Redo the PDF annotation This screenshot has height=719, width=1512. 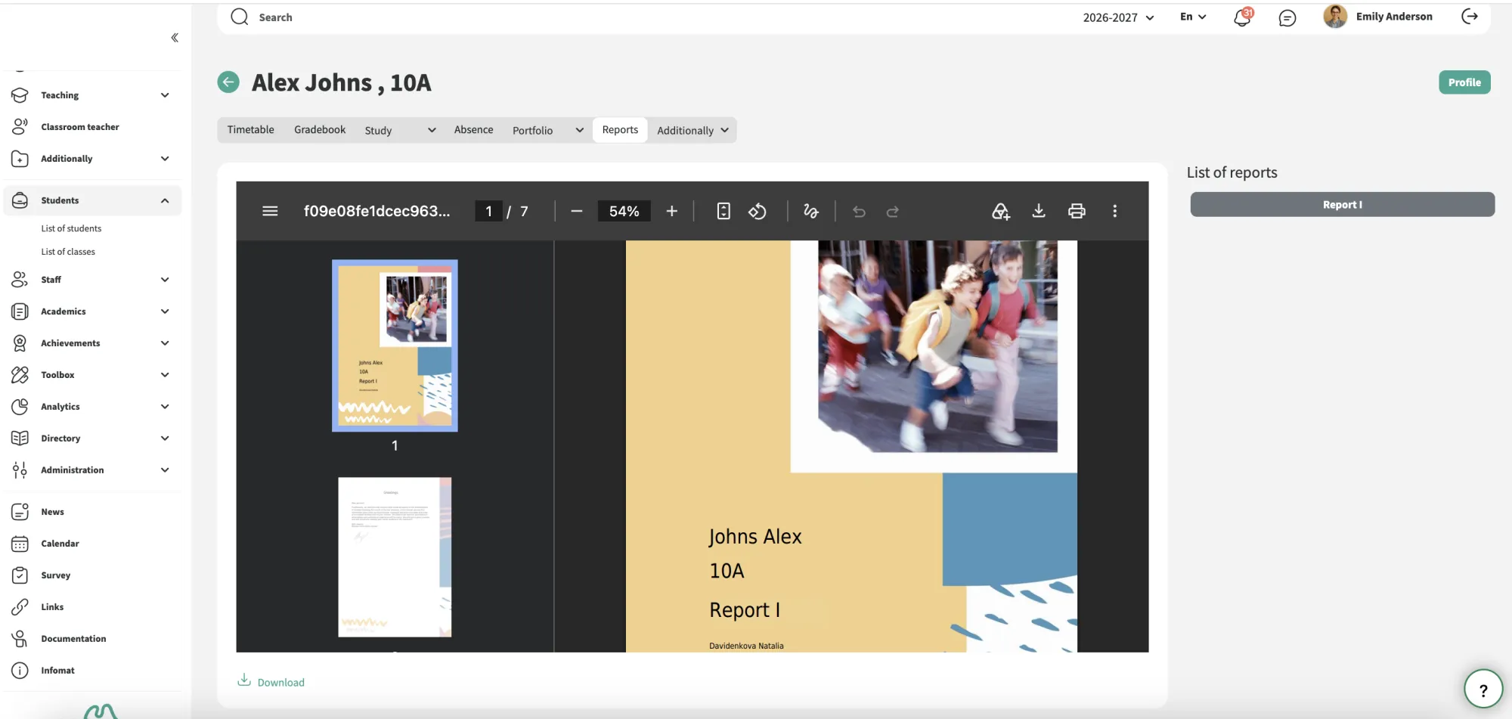(x=893, y=212)
